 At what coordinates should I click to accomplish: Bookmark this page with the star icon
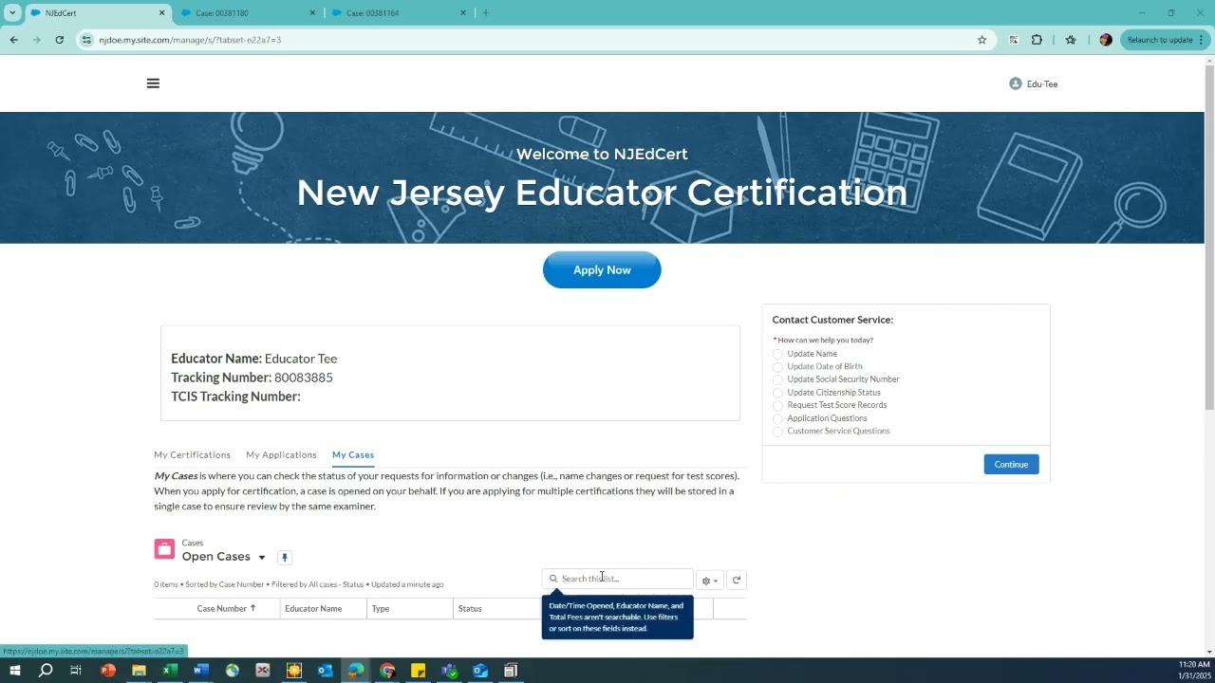pyautogui.click(x=981, y=40)
